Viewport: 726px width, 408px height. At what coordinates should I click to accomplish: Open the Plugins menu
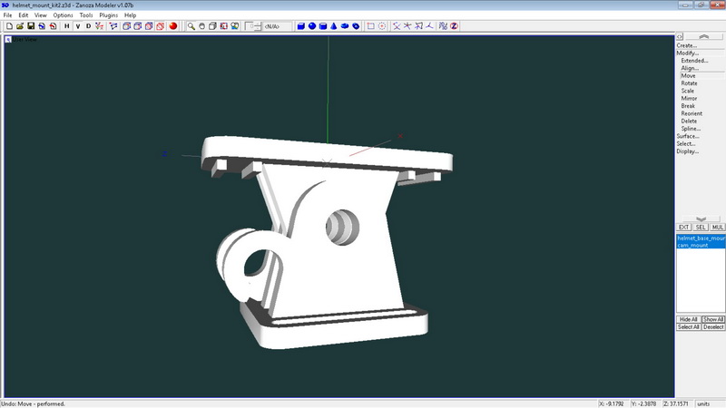tap(108, 15)
